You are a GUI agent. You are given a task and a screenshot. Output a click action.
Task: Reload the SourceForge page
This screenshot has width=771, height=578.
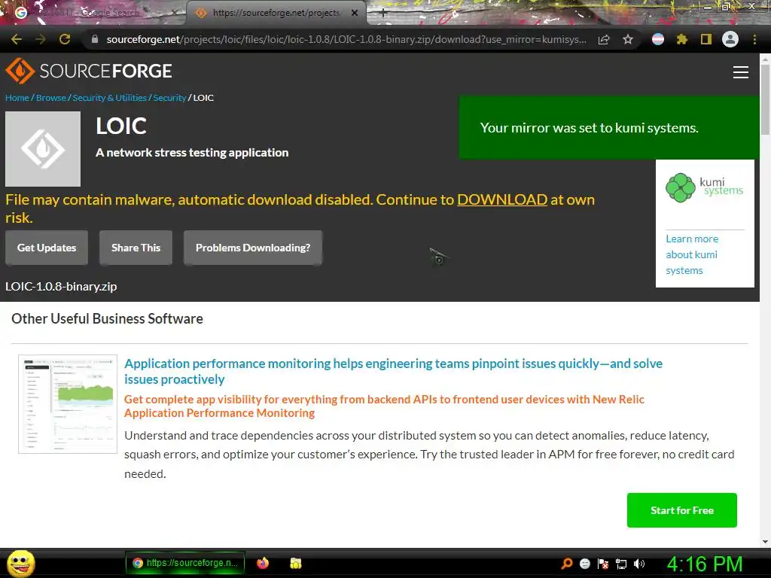tap(65, 39)
